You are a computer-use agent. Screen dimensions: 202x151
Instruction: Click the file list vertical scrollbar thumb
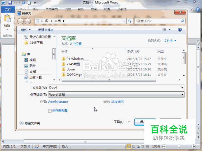tap(184, 58)
